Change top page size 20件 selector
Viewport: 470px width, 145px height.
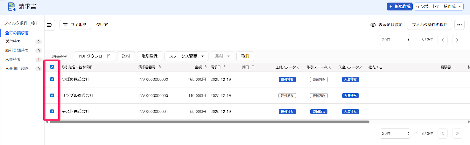coord(395,40)
